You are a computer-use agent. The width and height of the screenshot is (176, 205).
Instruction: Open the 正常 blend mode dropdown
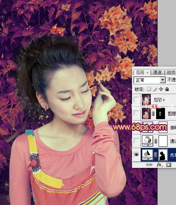[x=149, y=80]
